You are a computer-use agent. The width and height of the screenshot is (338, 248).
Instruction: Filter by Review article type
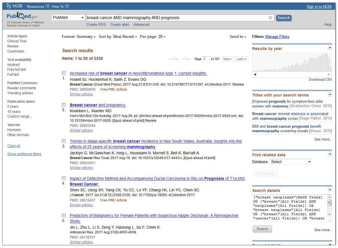[13, 46]
